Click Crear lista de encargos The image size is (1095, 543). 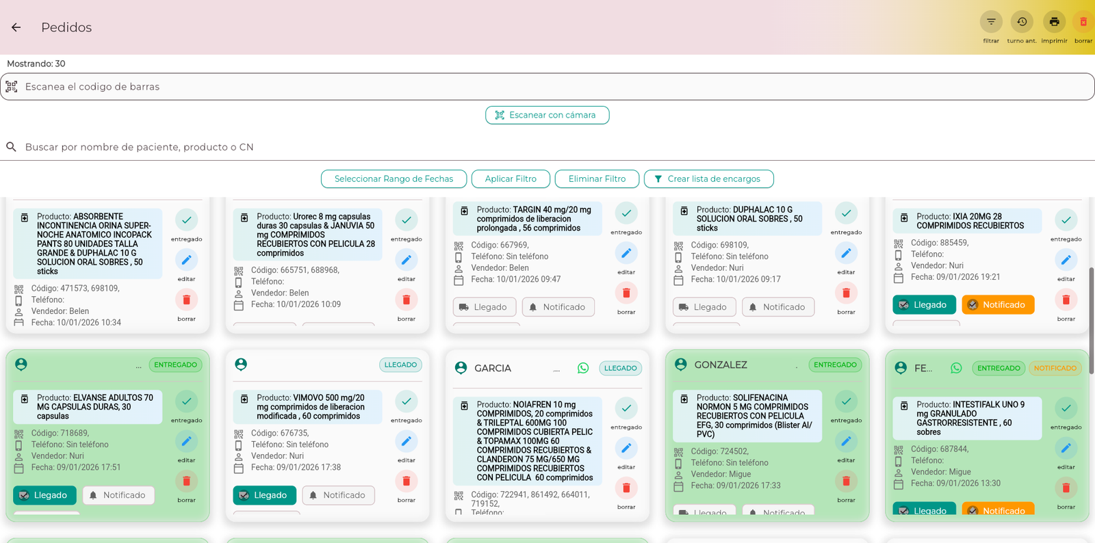point(708,179)
